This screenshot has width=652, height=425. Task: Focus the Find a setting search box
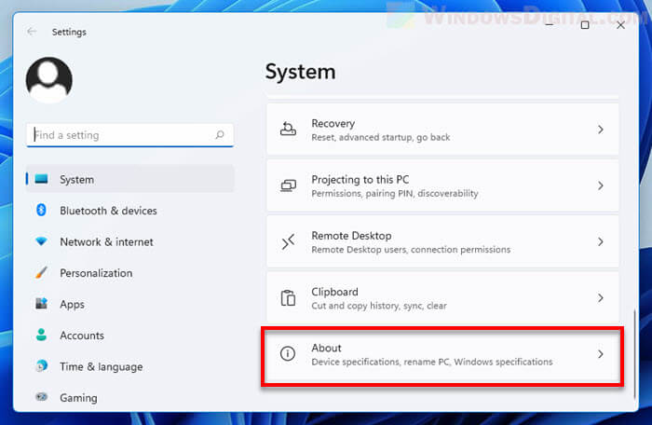coord(129,135)
